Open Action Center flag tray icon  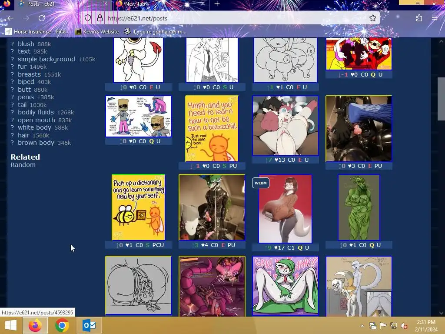(x=383, y=325)
